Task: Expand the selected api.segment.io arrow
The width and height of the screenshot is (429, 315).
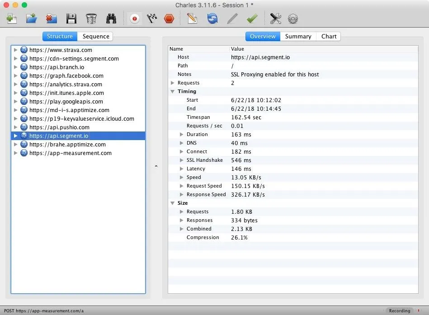Action: pos(15,136)
